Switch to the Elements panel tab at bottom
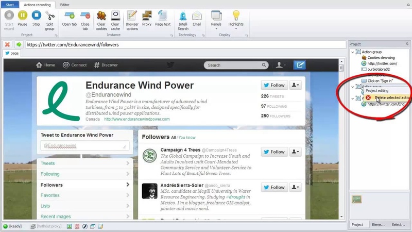Screen dimensions: 412x232 (x=379, y=225)
